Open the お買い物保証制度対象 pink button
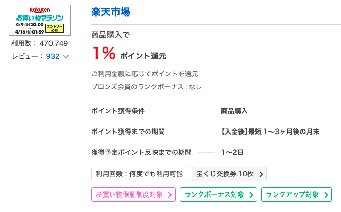Screen dimensions: 341x212 click(133, 194)
